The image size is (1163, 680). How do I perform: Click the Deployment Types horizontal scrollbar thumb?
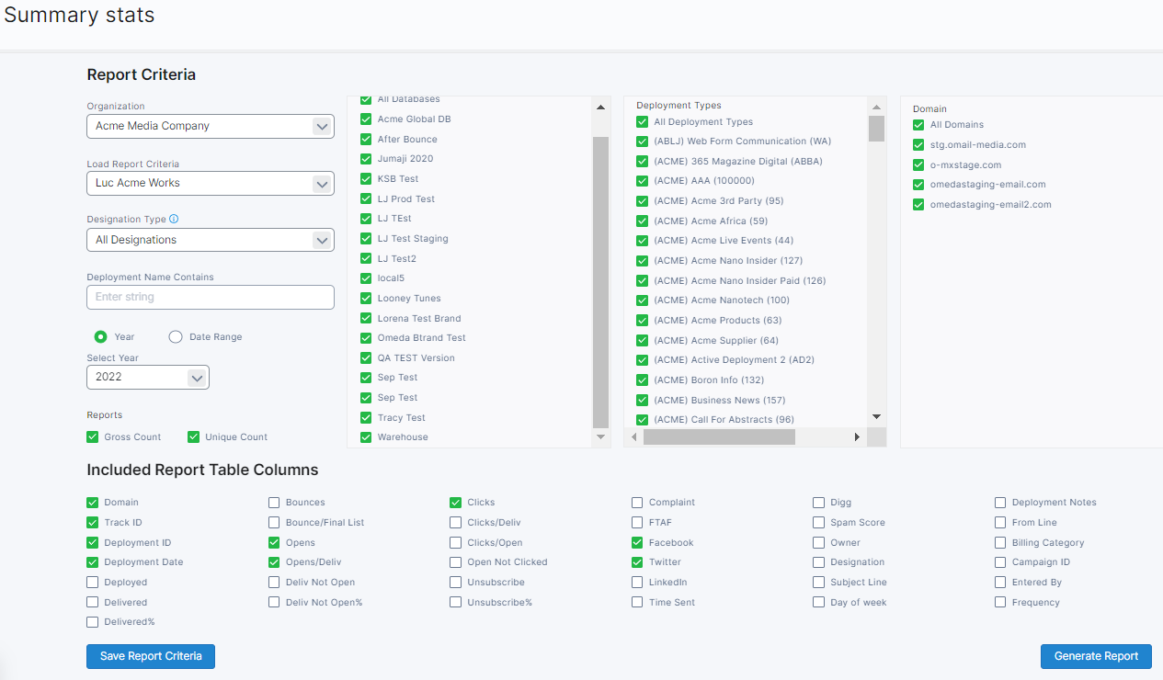719,437
